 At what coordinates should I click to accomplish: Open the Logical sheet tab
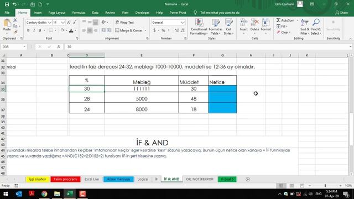(x=143, y=179)
